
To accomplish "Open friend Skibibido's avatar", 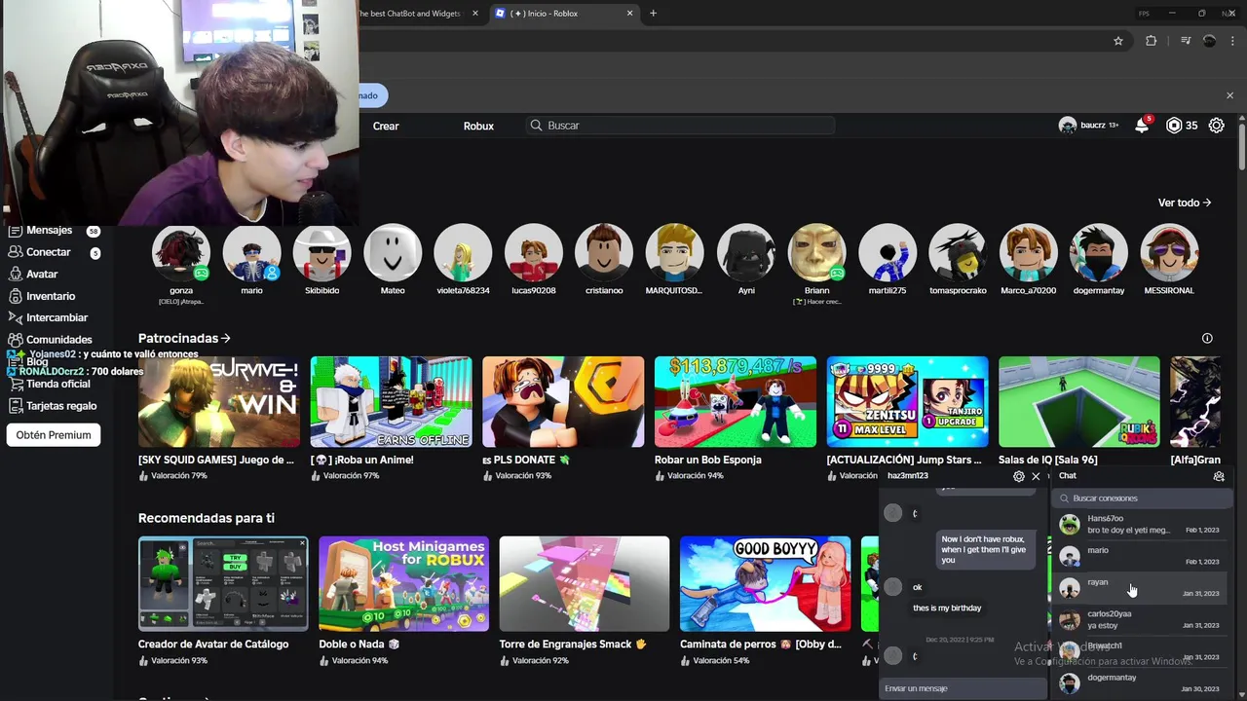I will [x=322, y=253].
